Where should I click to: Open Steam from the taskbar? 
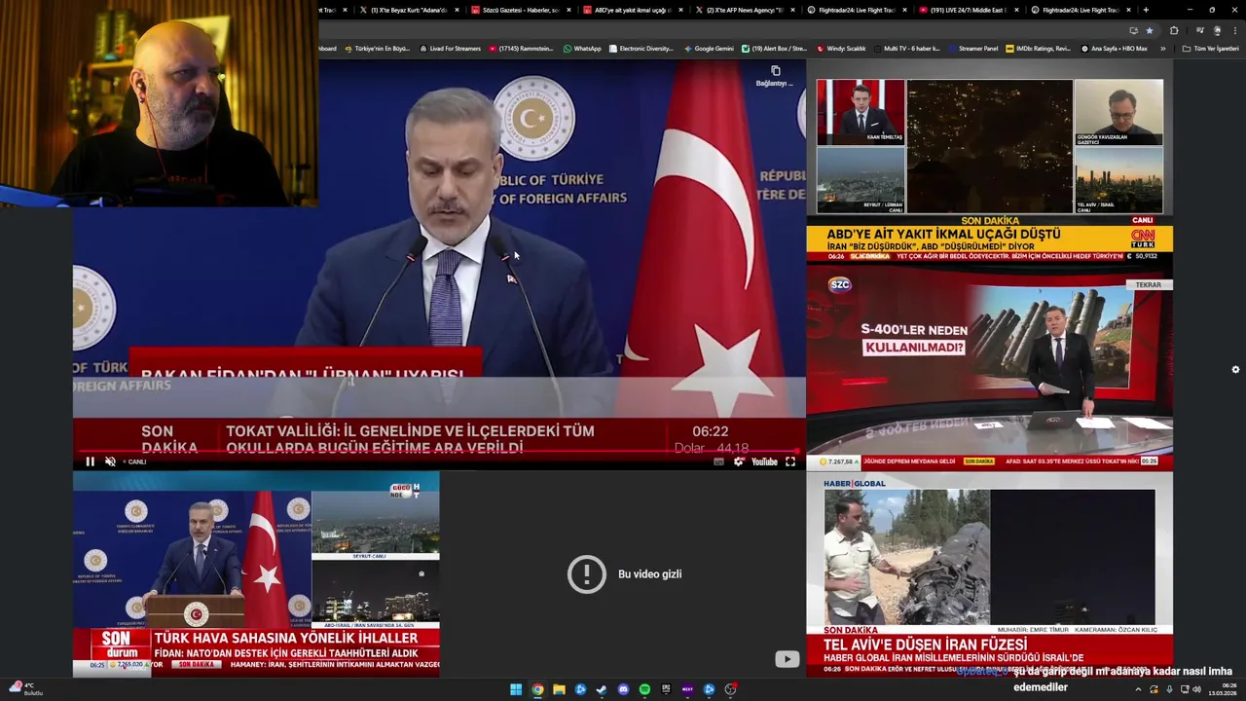click(x=602, y=689)
